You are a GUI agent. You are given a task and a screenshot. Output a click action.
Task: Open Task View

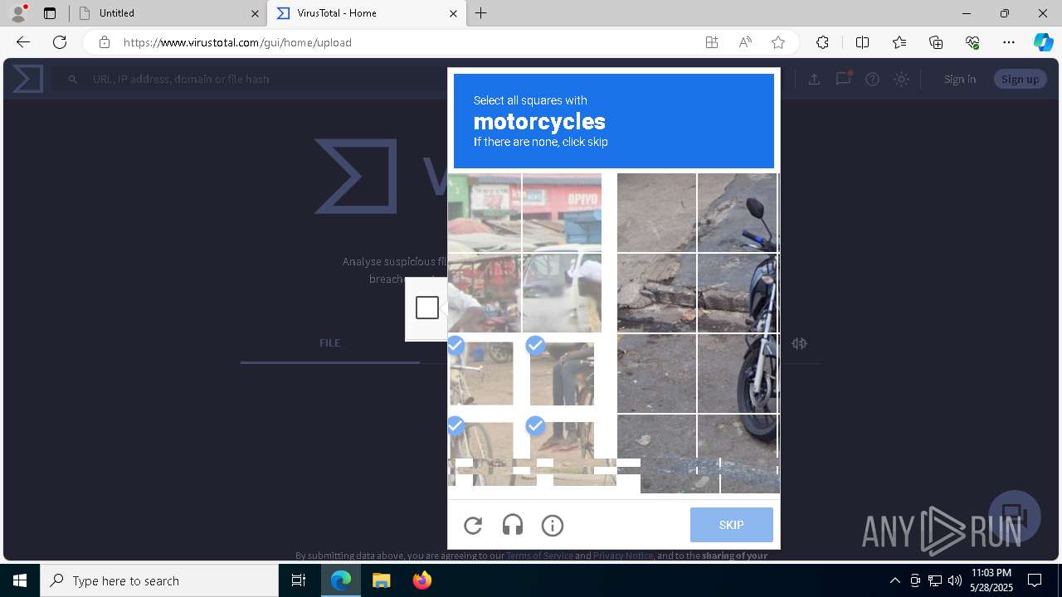point(299,580)
